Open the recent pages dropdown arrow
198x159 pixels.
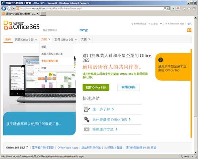[x=14, y=8]
